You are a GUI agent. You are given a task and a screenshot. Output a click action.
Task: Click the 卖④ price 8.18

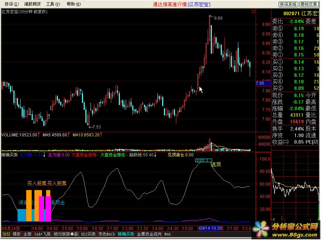[299, 35]
